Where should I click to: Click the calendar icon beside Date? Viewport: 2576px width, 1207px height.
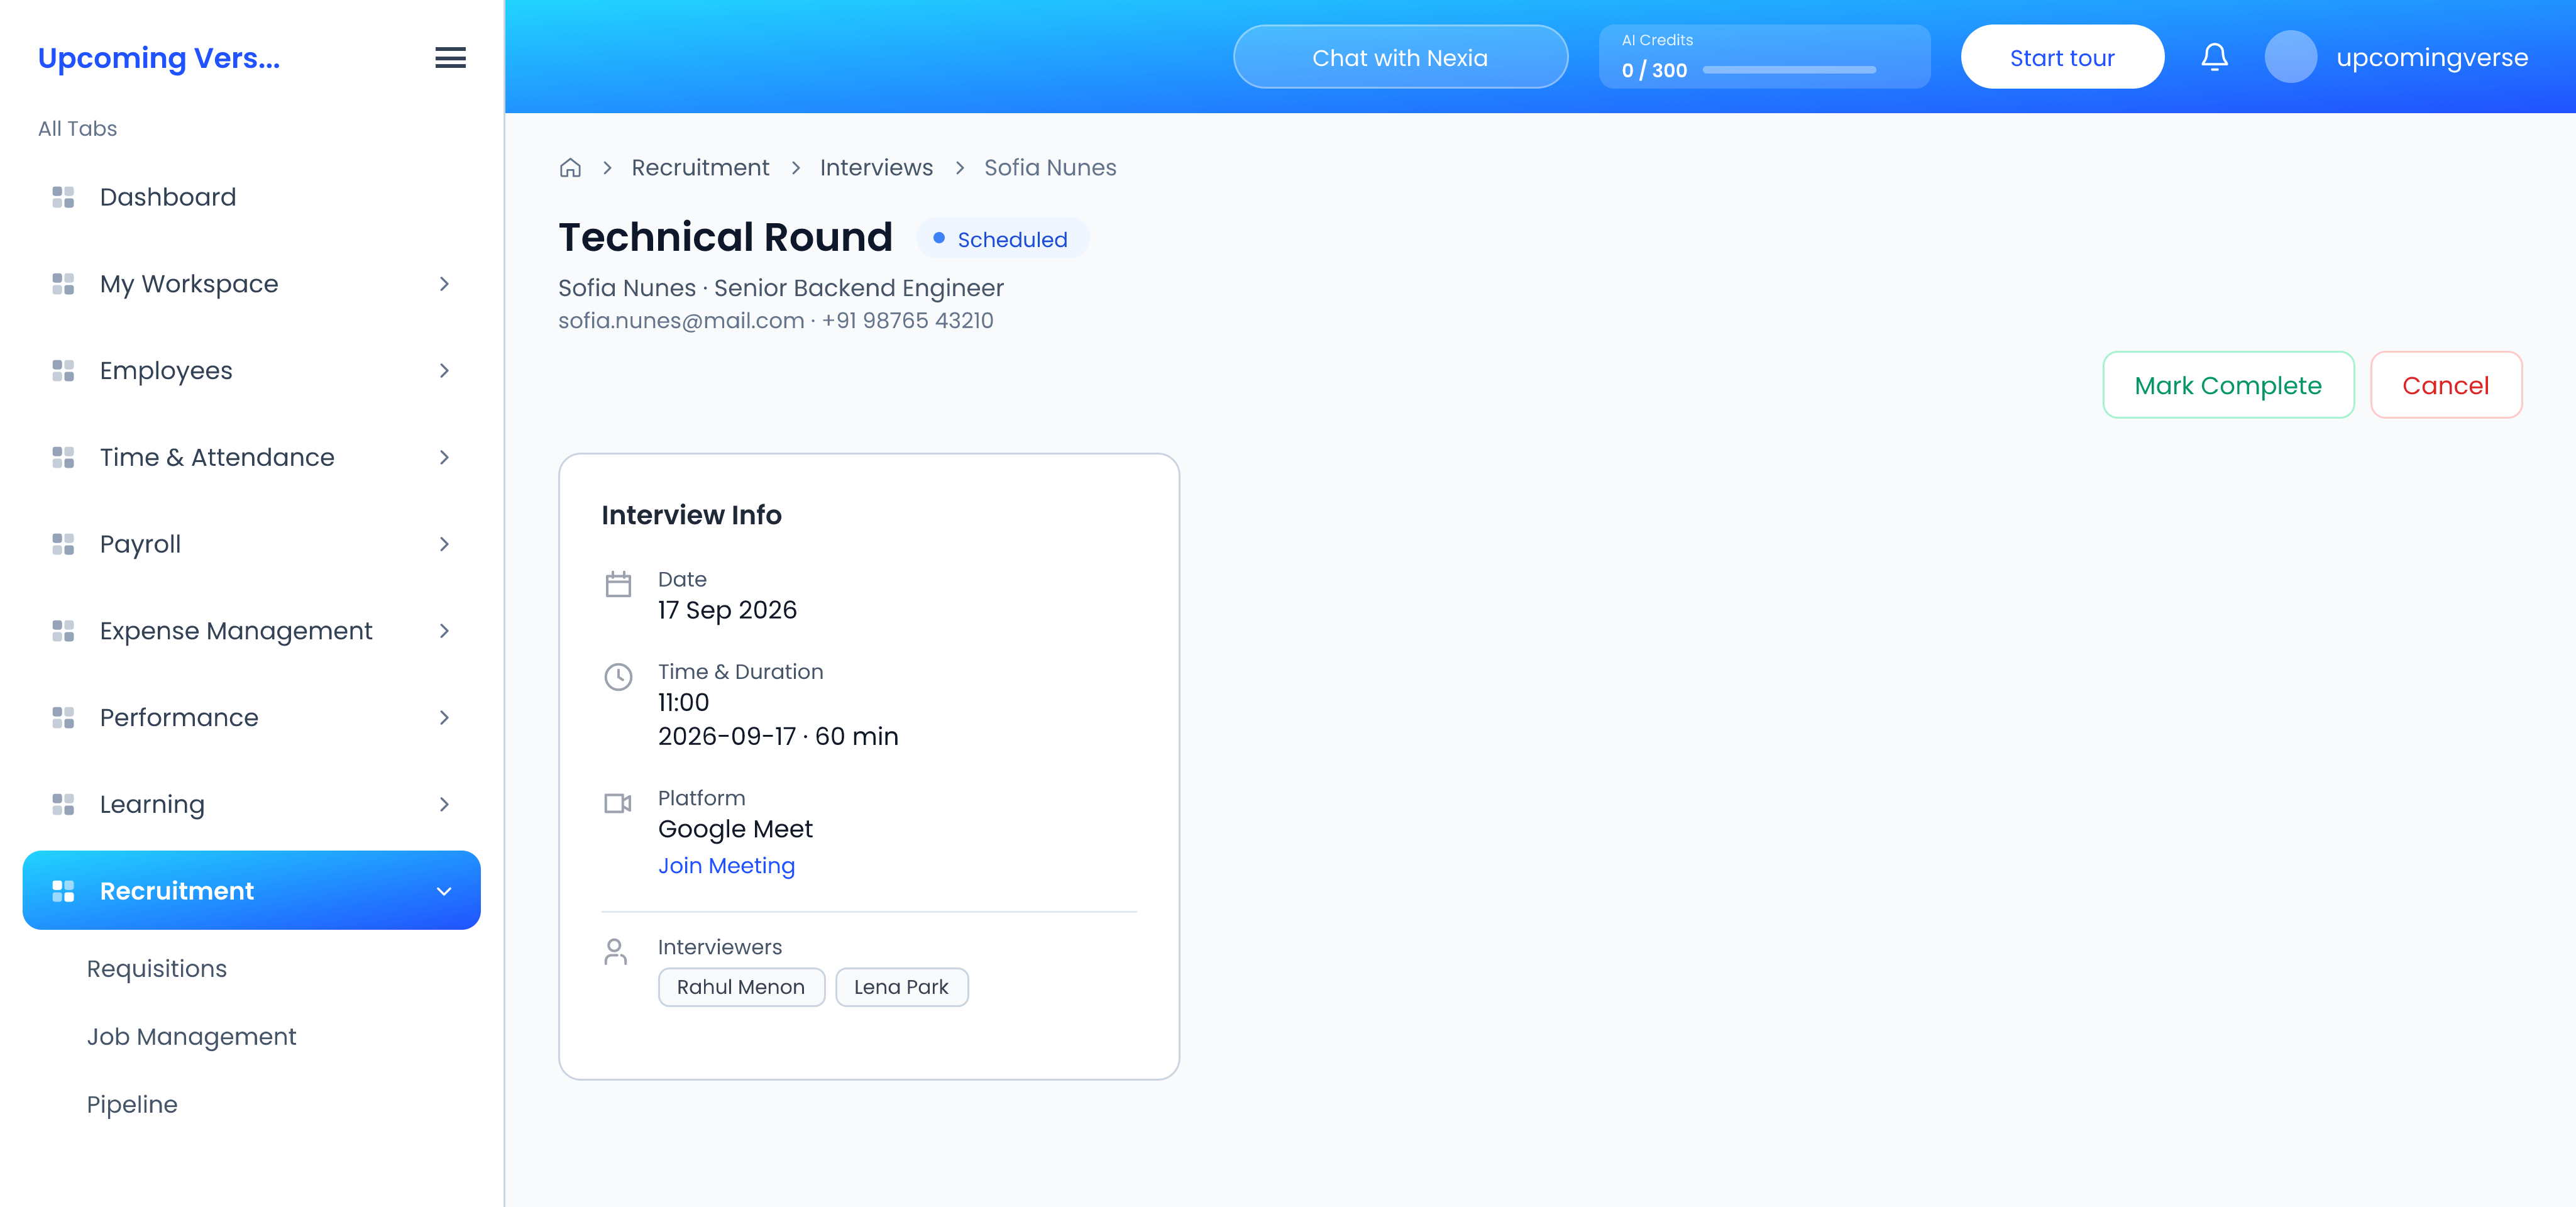pyautogui.click(x=618, y=584)
